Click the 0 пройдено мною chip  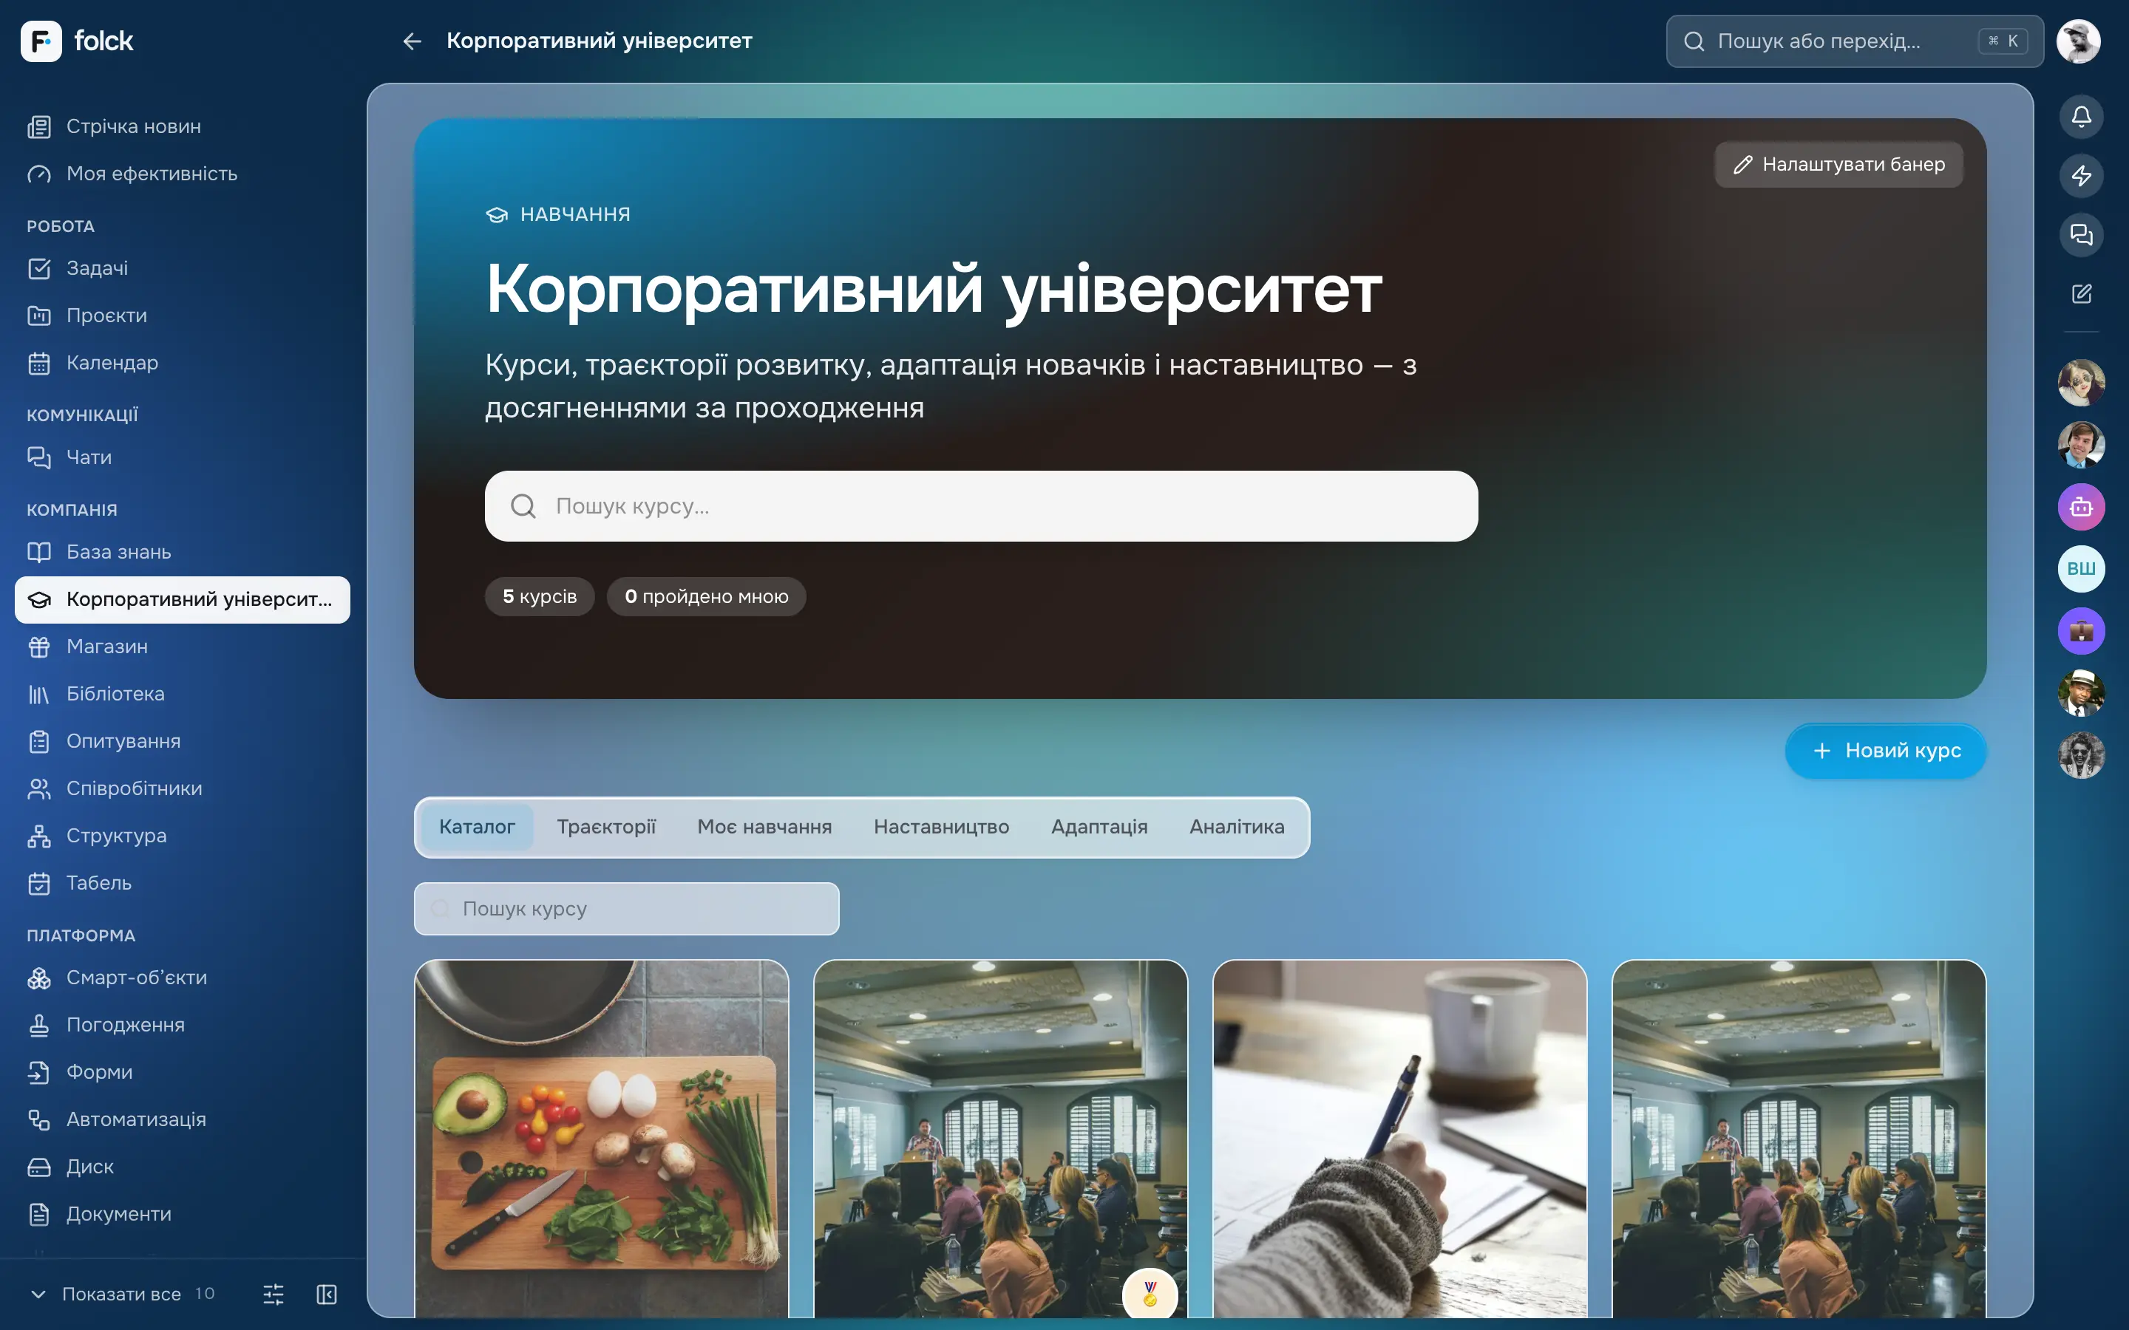click(x=707, y=596)
